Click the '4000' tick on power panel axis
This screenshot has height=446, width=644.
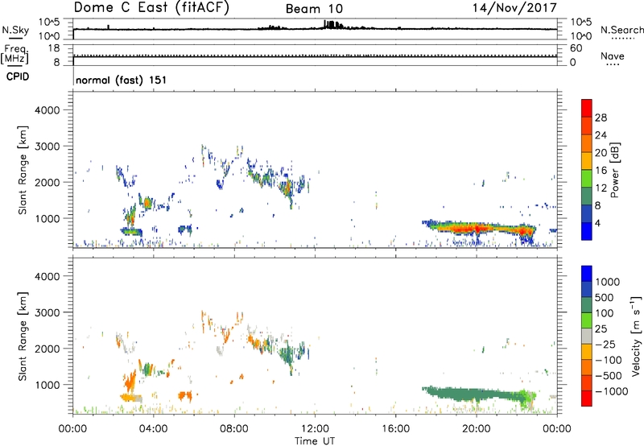[x=47, y=110]
